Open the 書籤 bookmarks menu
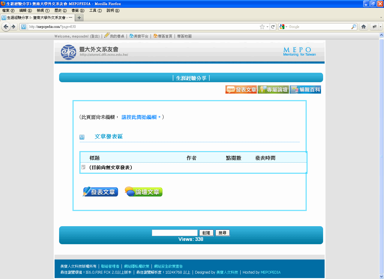Image resolution: width=384 pixels, height=279 pixels. tap(78, 10)
